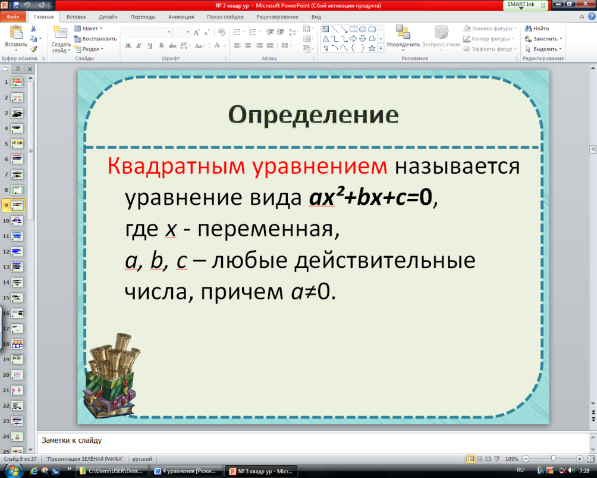Open the Заменить replace dropdown
The image size is (597, 478).
543,39
